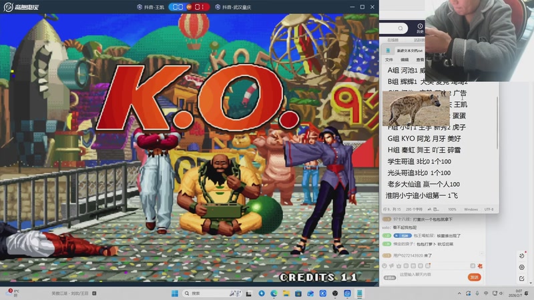Click the scroll-down arrow at window bottom right
This screenshot has width=534, height=300.
[530, 283]
